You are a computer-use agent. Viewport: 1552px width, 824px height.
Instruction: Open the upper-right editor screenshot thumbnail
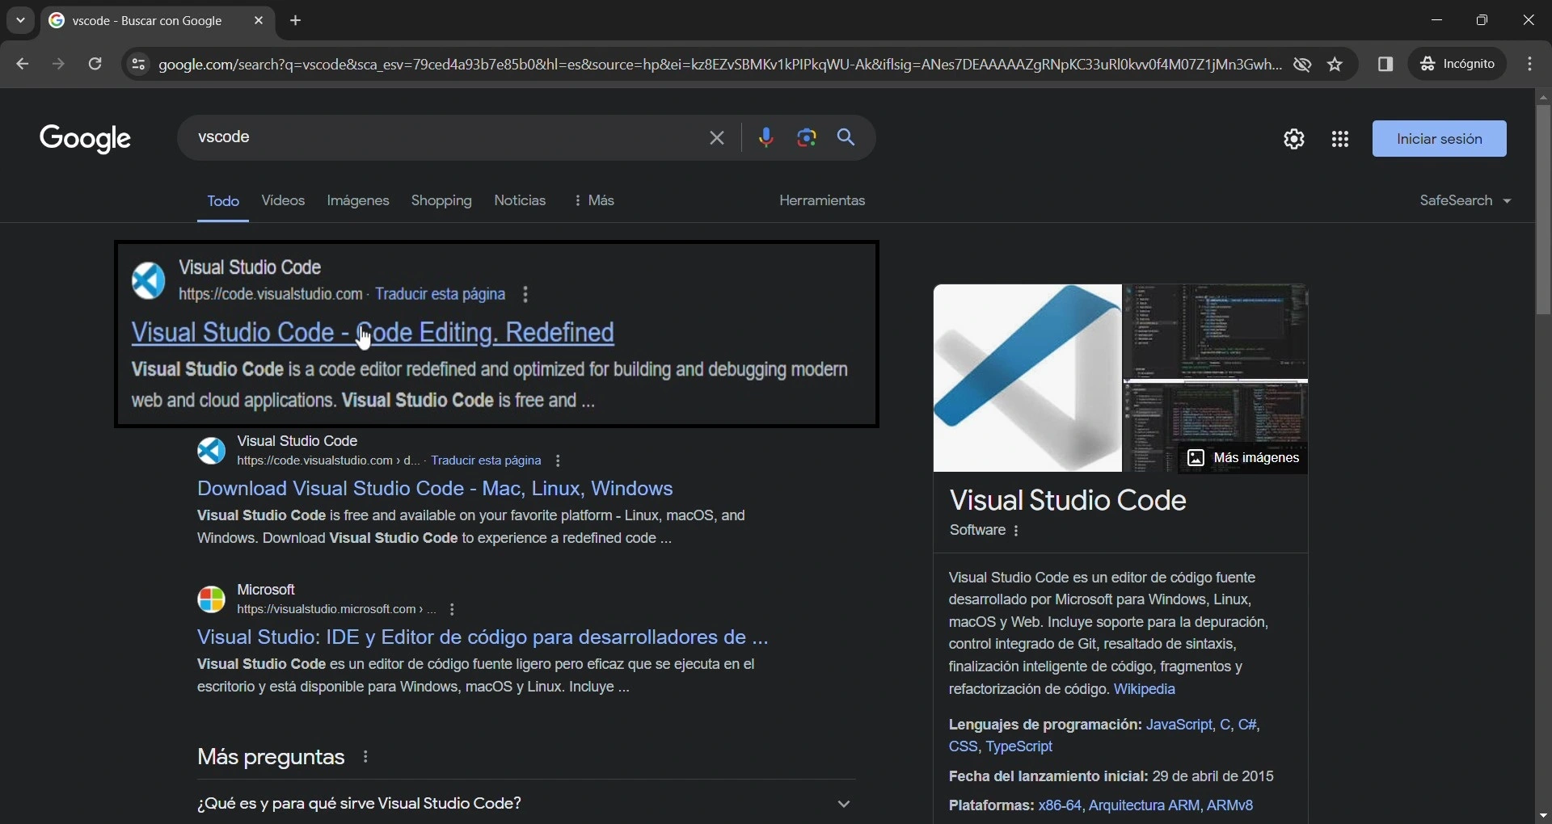pos(1216,330)
